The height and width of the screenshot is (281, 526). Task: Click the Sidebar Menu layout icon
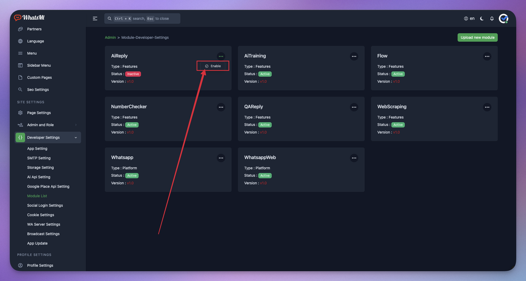(x=20, y=65)
